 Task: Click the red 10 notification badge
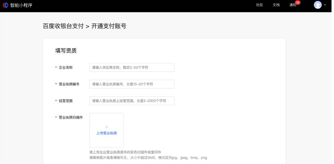pyautogui.click(x=298, y=2)
